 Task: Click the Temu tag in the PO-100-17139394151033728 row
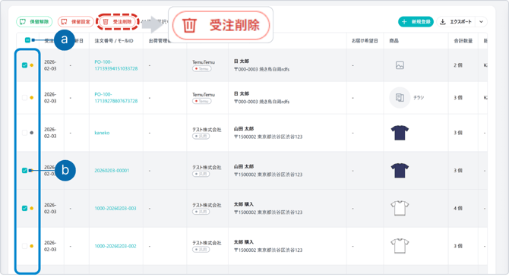coord(201,69)
